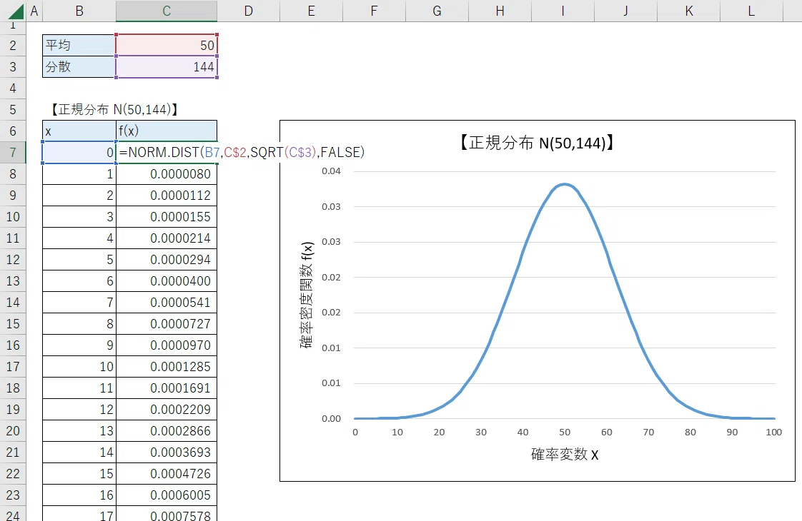Click cell with value 0.0001691
The width and height of the screenshot is (802, 521).
(x=167, y=388)
